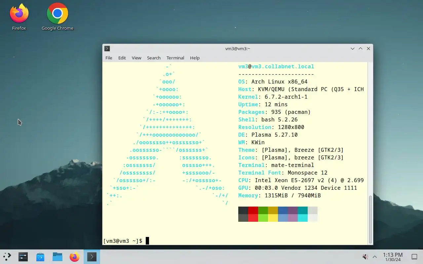The image size is (423, 264).
Task: Click the '935 (pacman)' packages value
Action: pos(291,112)
